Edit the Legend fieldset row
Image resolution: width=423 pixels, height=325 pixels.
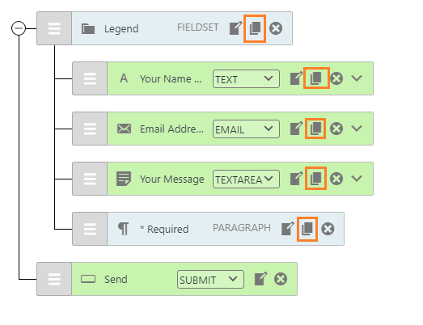pos(236,28)
